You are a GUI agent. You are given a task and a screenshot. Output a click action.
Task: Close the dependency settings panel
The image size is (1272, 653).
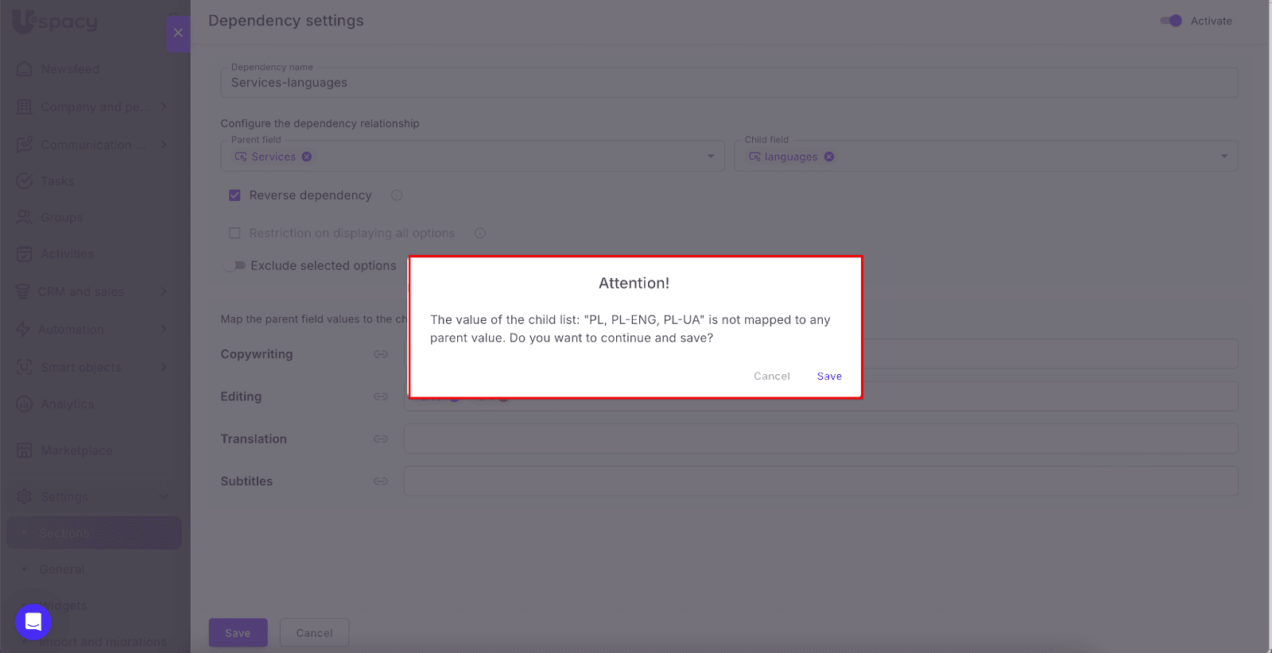178,33
